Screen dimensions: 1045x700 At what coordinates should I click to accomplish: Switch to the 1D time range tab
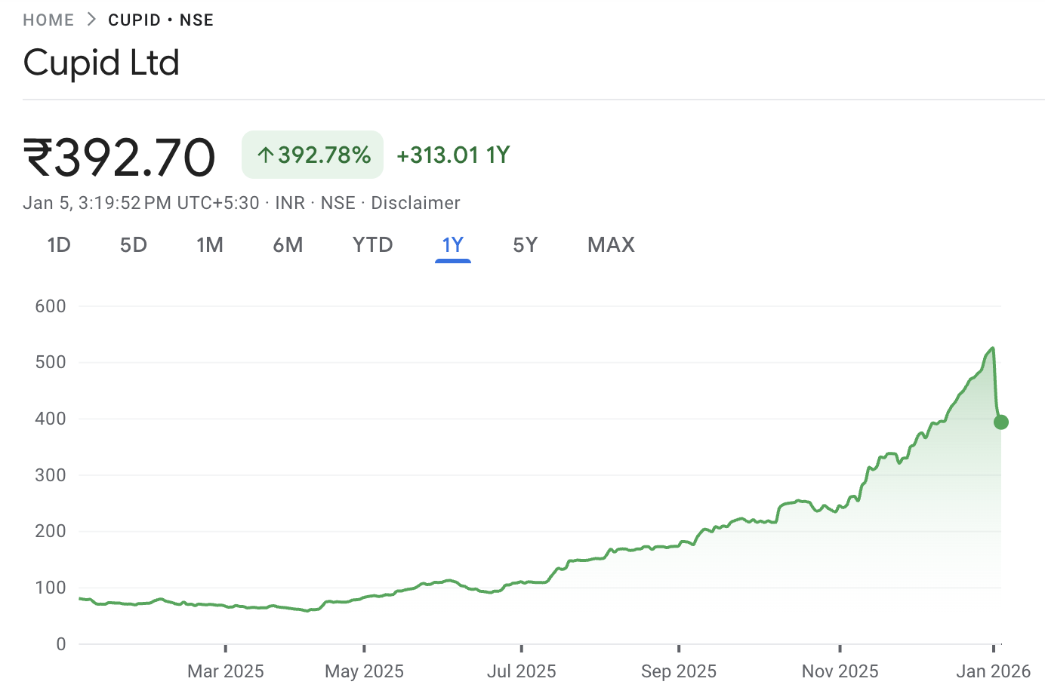[59, 244]
